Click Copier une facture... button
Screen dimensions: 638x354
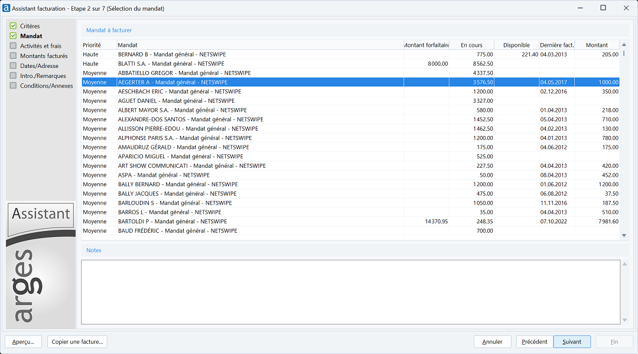pos(77,342)
